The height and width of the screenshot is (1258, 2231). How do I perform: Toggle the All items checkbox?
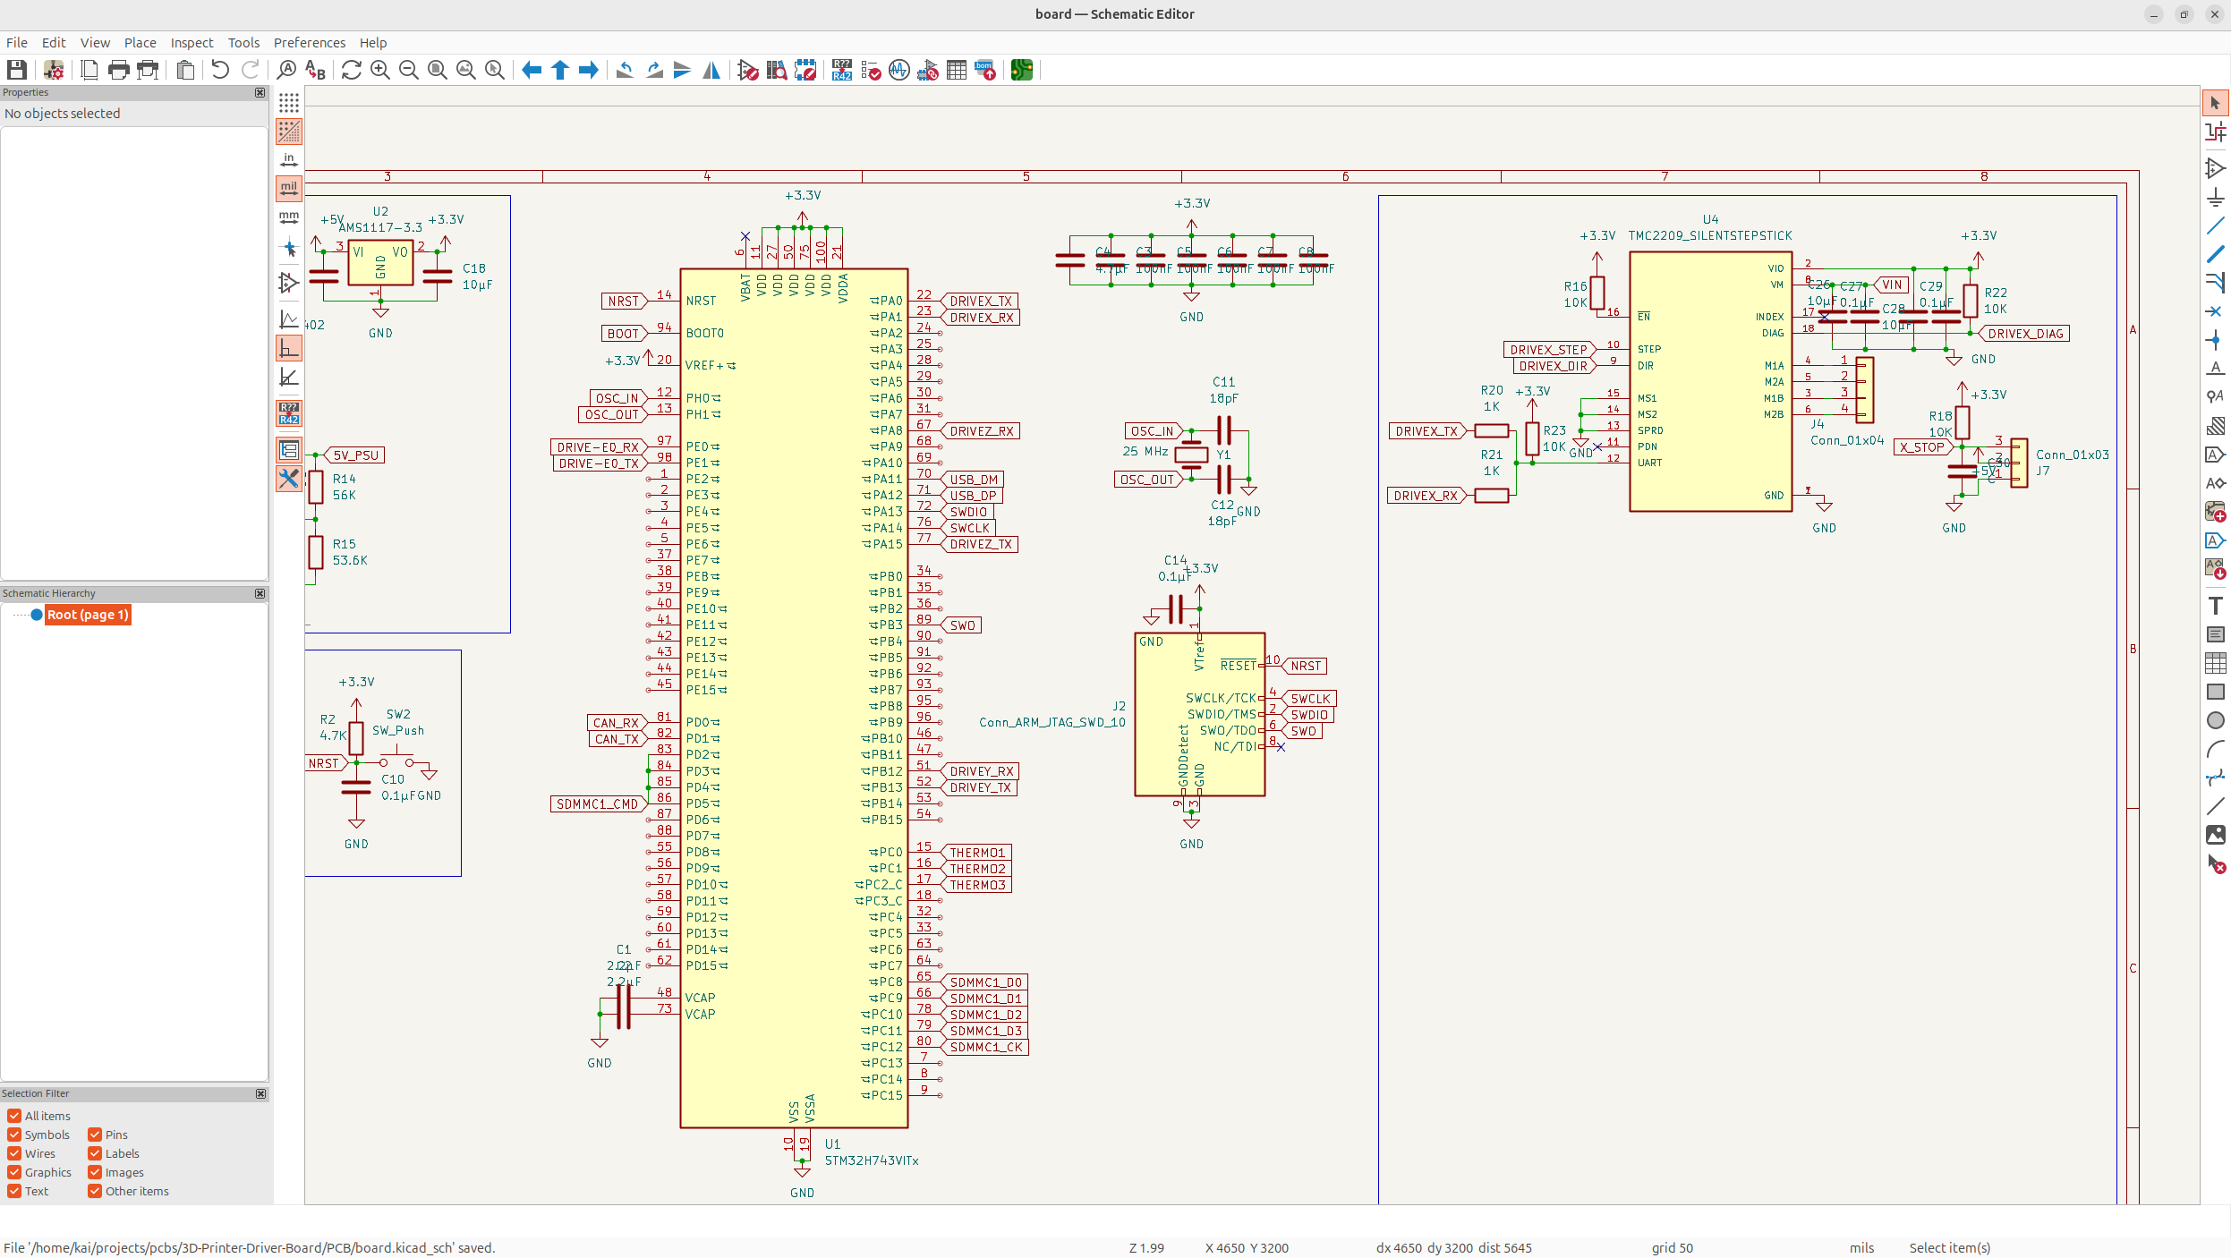(x=14, y=1116)
